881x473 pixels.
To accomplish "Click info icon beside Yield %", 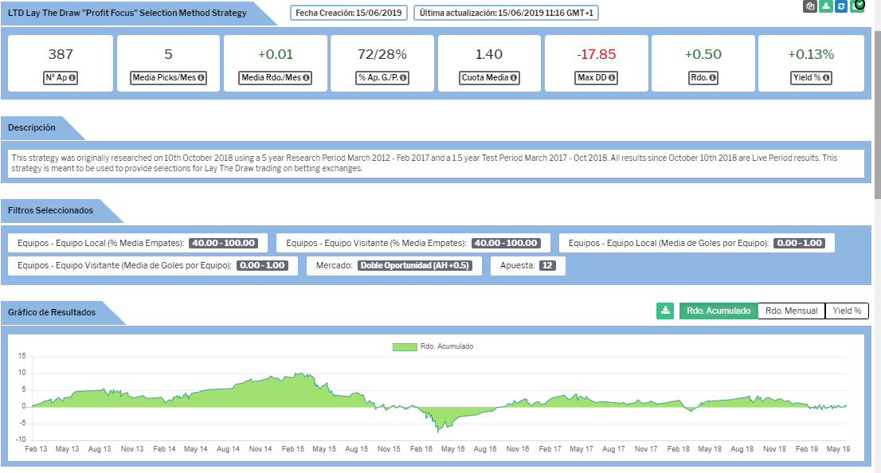I will [x=826, y=77].
